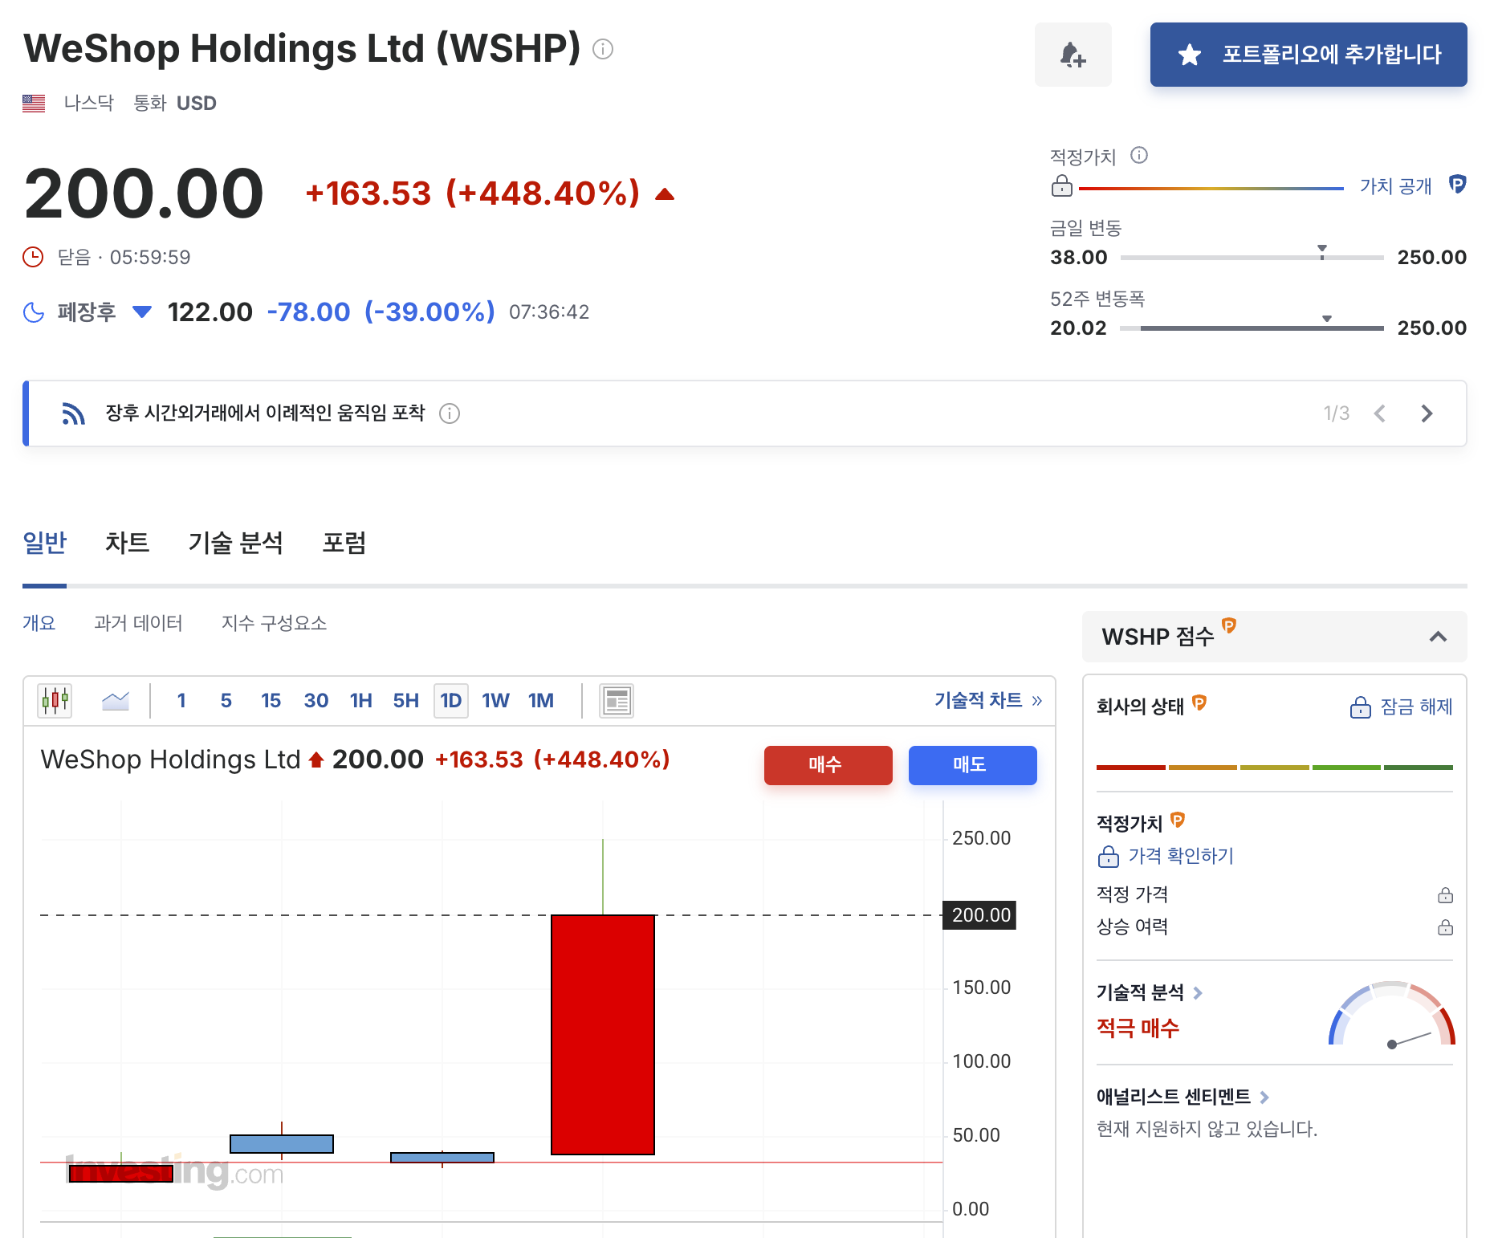Set chart interval to 1H

tap(361, 701)
